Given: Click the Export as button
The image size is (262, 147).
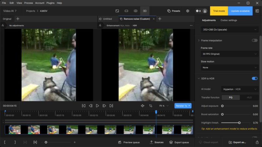Looking at the screenshot, I should point(237,142).
